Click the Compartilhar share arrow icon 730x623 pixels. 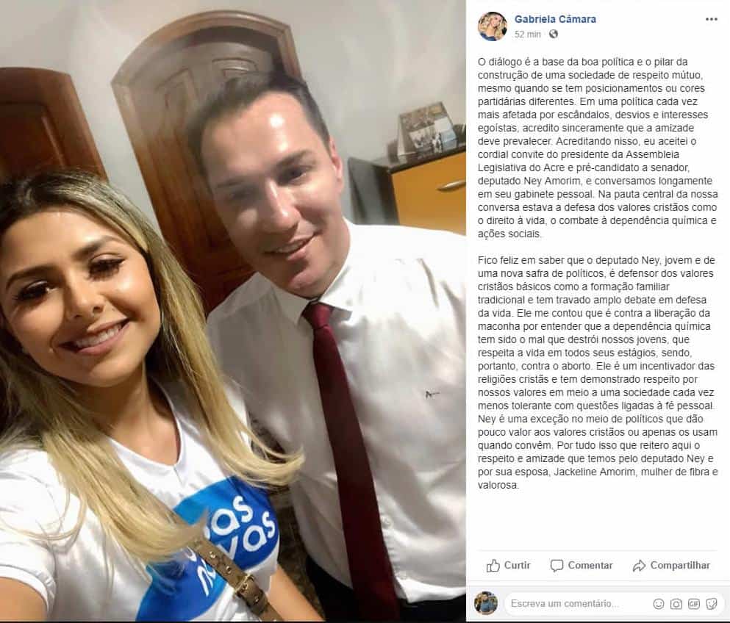coord(639,566)
